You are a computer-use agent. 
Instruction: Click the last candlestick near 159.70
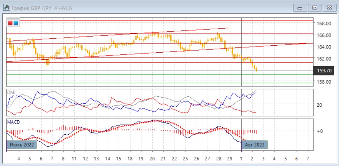[x=256, y=69]
